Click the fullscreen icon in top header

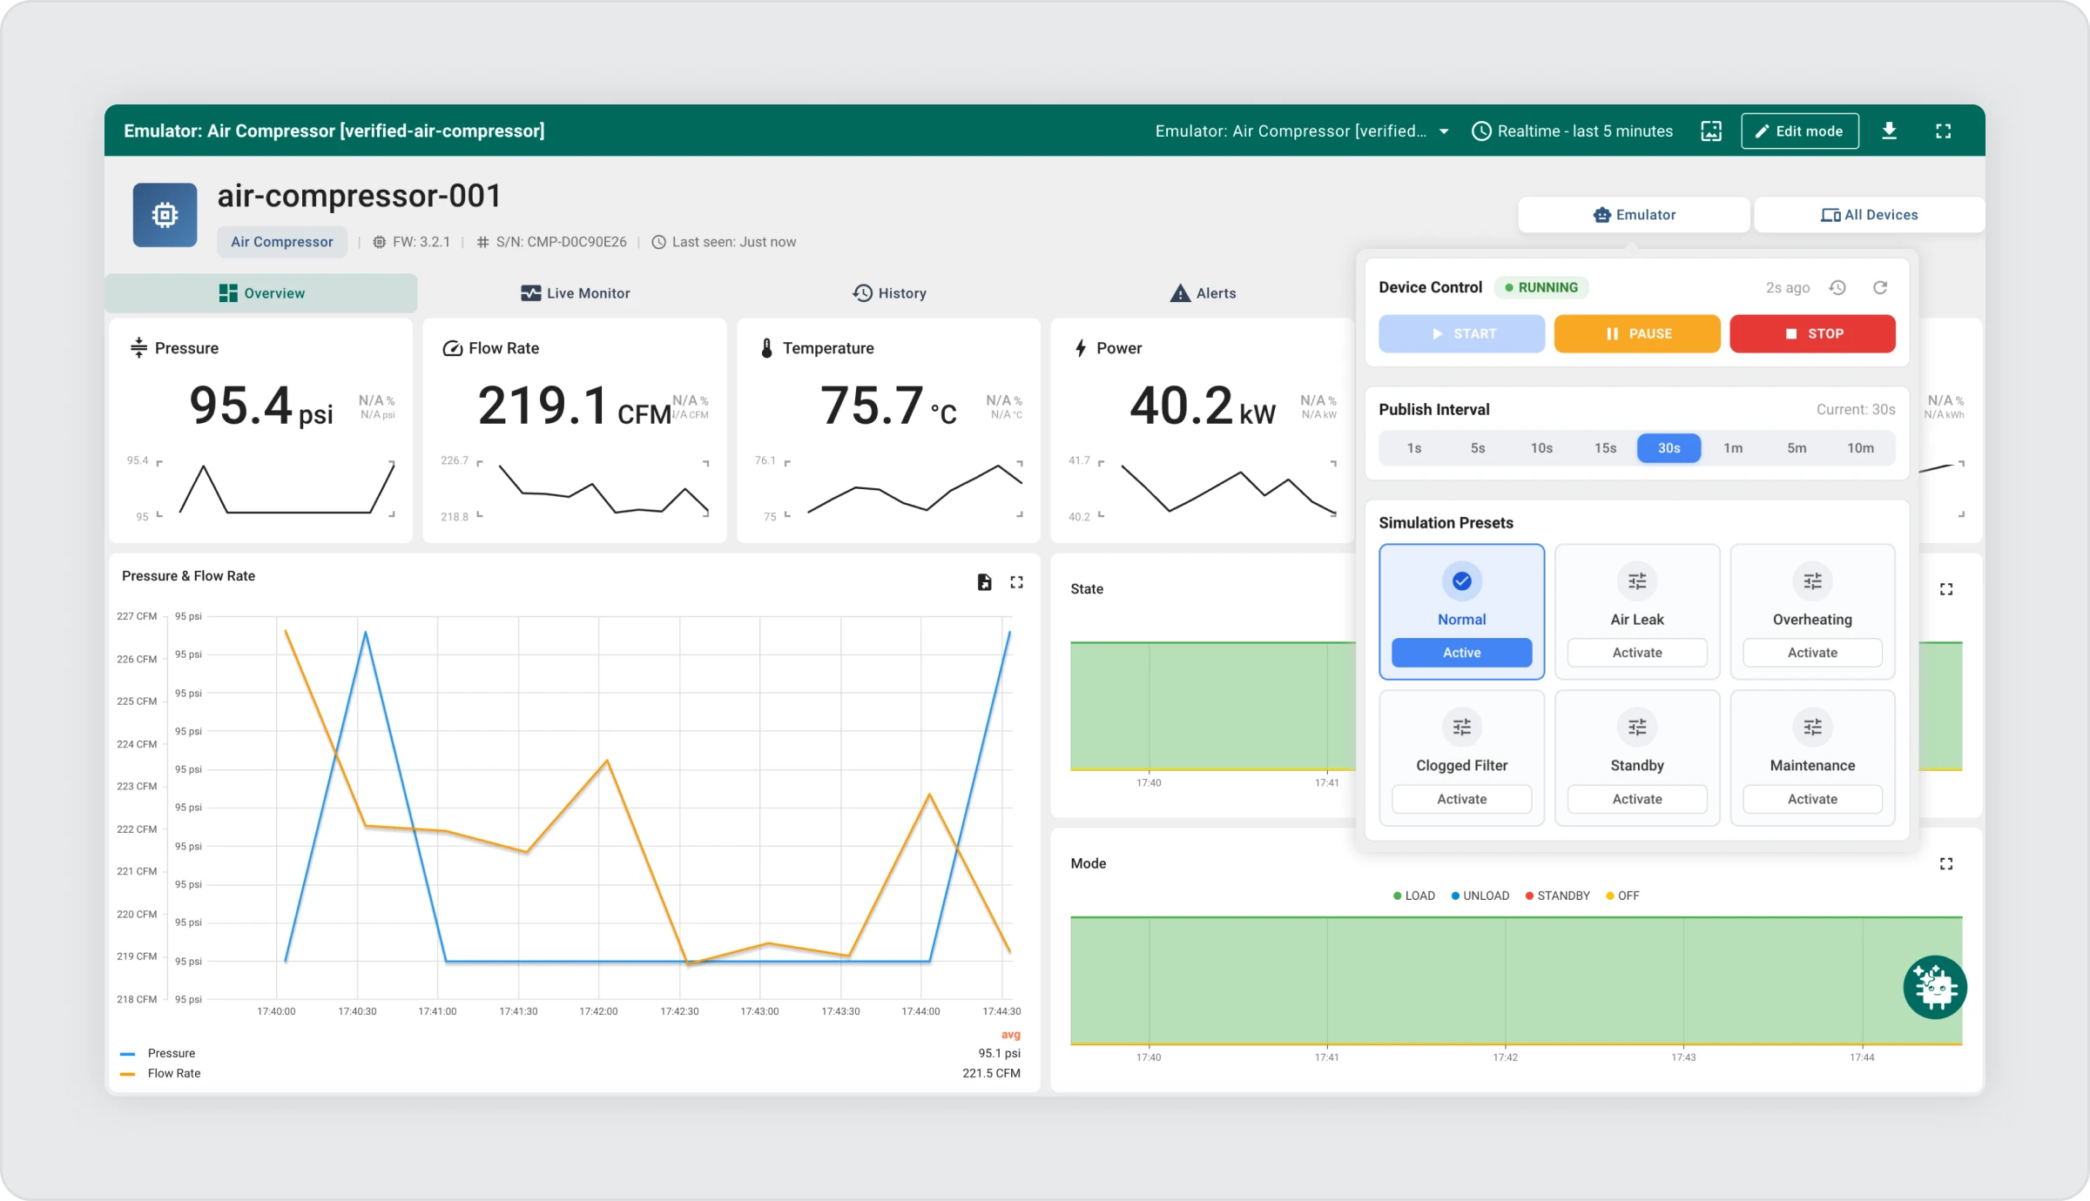click(x=1943, y=131)
